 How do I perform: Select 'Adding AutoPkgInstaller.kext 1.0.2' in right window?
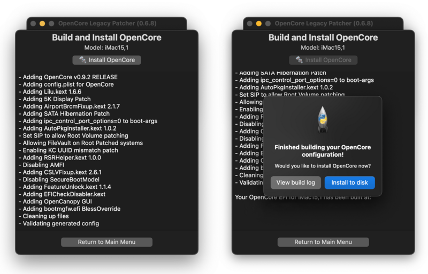(284, 88)
